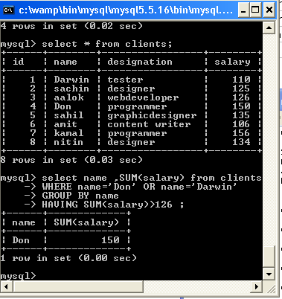Screen dimensions: 282x299
Task: Click the result table 'name' header
Action: (24, 222)
